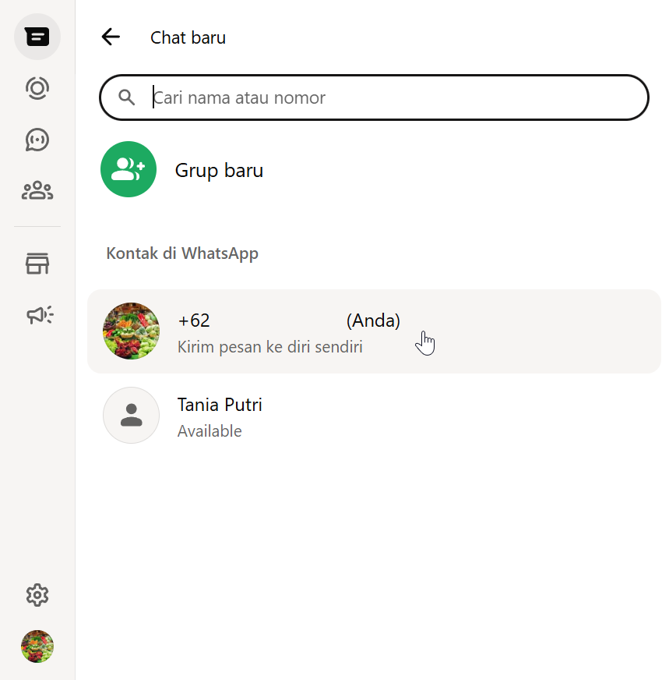Click the vegetable avatar of your own contact
This screenshot has width=662, height=680.
(x=132, y=331)
